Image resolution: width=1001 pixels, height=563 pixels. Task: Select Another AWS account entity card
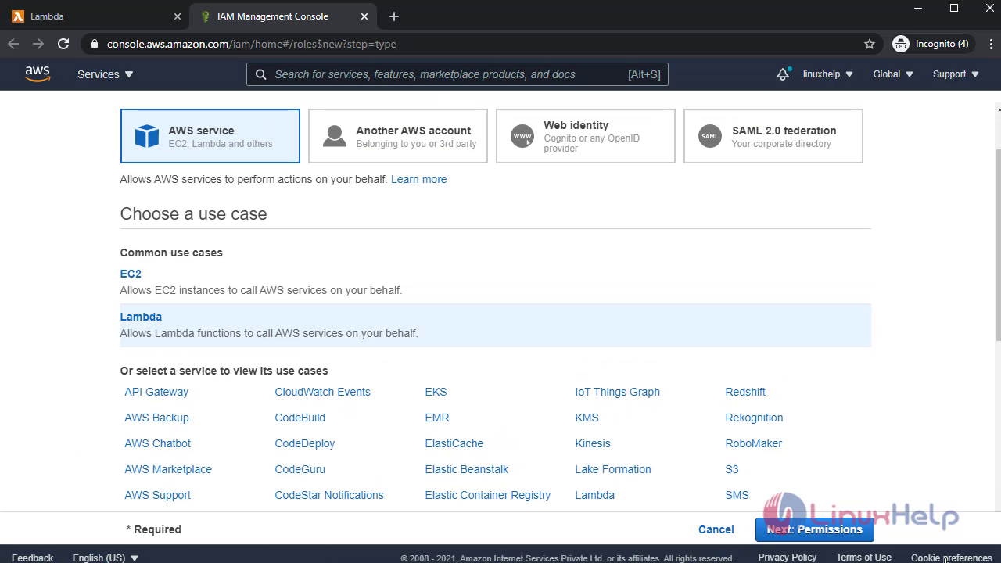click(x=398, y=136)
